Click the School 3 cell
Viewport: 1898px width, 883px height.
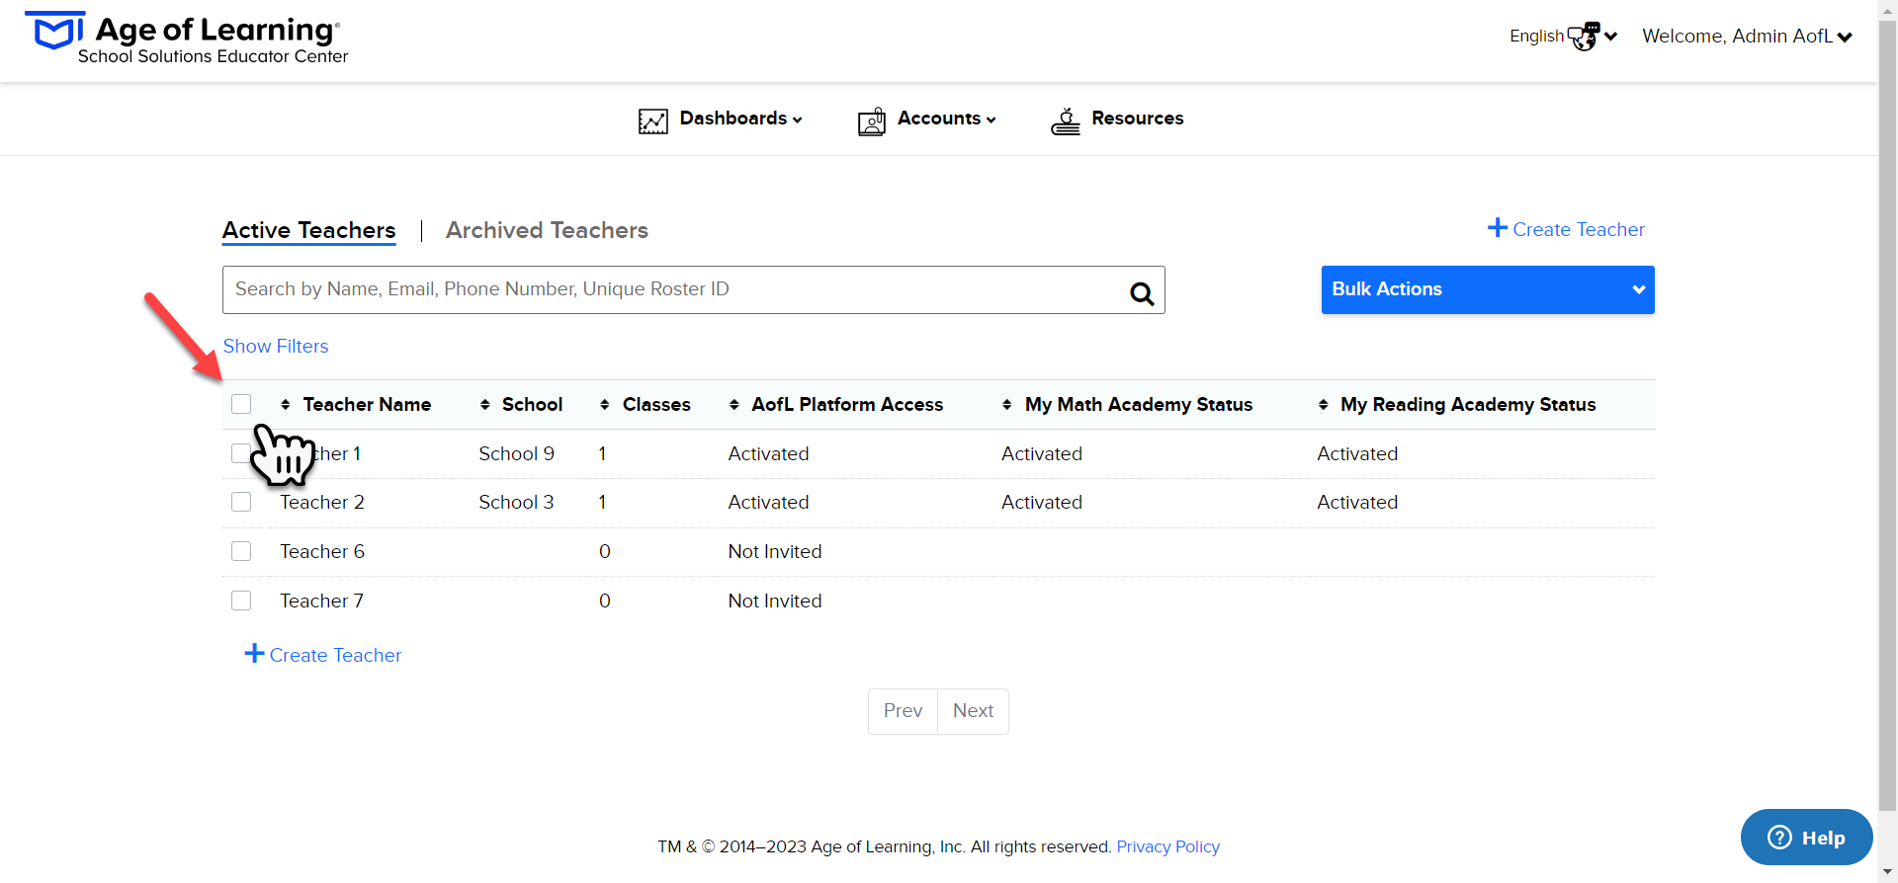tap(516, 502)
